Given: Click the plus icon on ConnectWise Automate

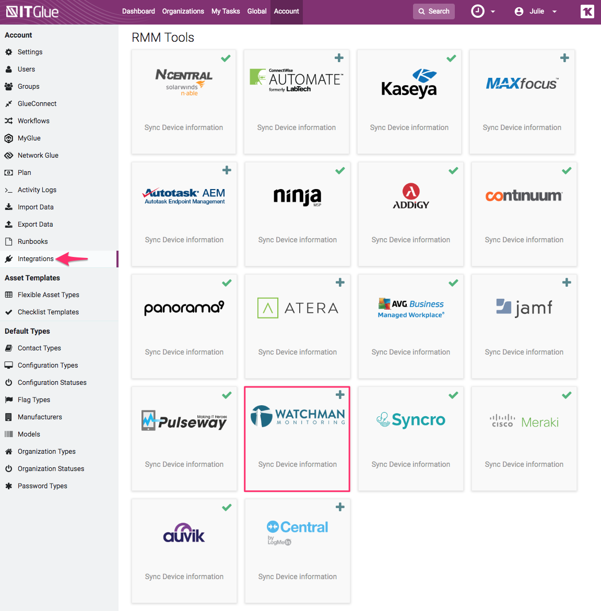Looking at the screenshot, I should click(x=339, y=58).
